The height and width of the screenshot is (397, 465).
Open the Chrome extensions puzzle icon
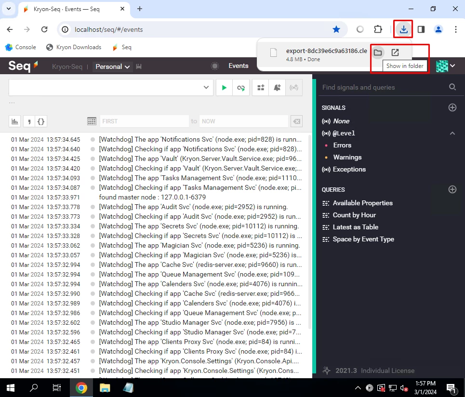378,29
